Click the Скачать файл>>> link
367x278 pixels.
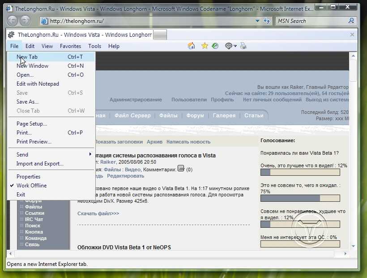[98, 213]
